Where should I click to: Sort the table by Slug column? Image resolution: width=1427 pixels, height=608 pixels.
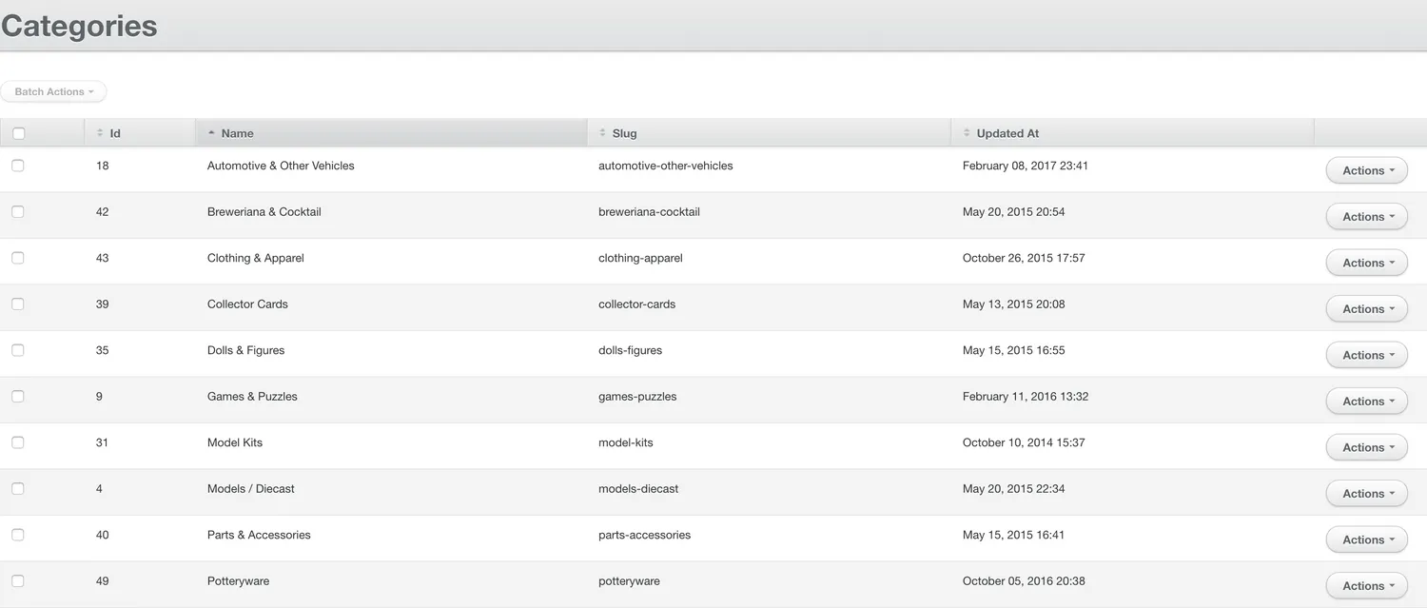(x=624, y=133)
